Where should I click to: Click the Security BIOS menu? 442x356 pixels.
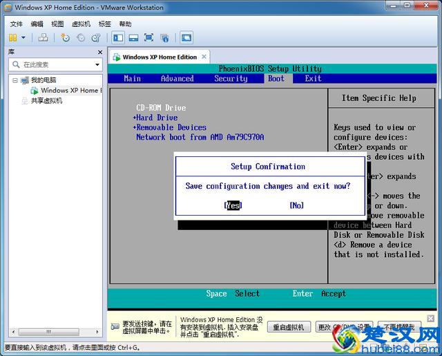click(231, 78)
